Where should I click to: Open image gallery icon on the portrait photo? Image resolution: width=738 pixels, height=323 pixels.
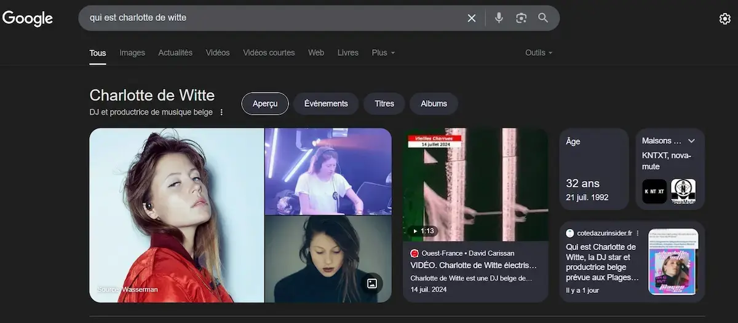coord(371,284)
